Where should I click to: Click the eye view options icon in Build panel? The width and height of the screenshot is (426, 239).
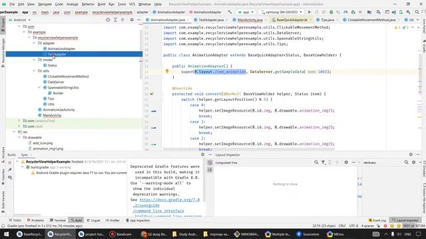10,177
